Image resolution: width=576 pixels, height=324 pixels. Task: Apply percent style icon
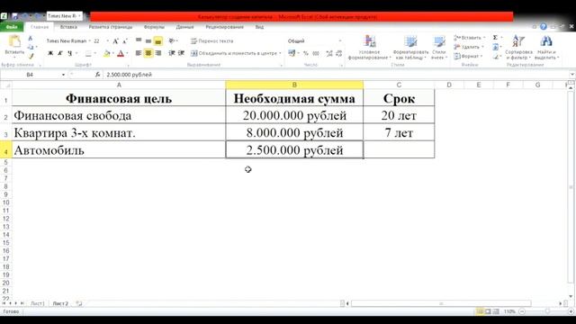306,54
